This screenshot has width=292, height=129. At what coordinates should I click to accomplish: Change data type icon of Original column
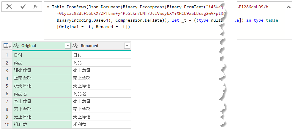point(16,46)
